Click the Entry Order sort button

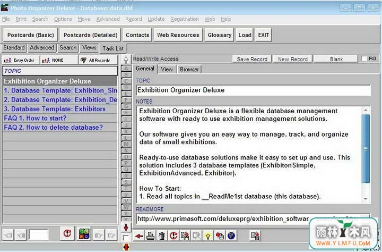click(x=21, y=60)
